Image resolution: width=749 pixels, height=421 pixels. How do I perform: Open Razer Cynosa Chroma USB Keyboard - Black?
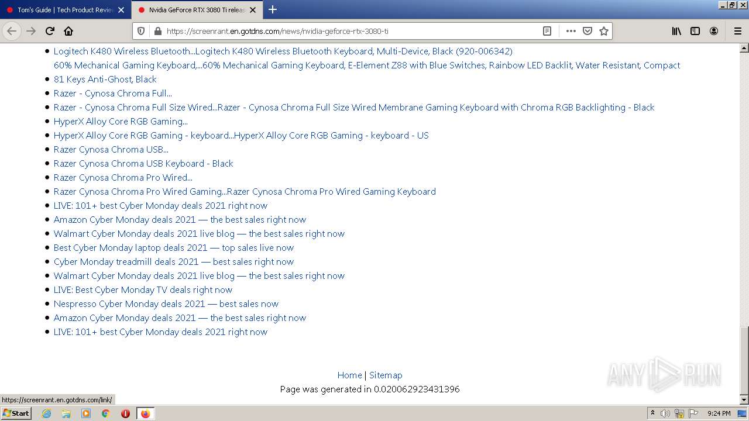(x=143, y=164)
